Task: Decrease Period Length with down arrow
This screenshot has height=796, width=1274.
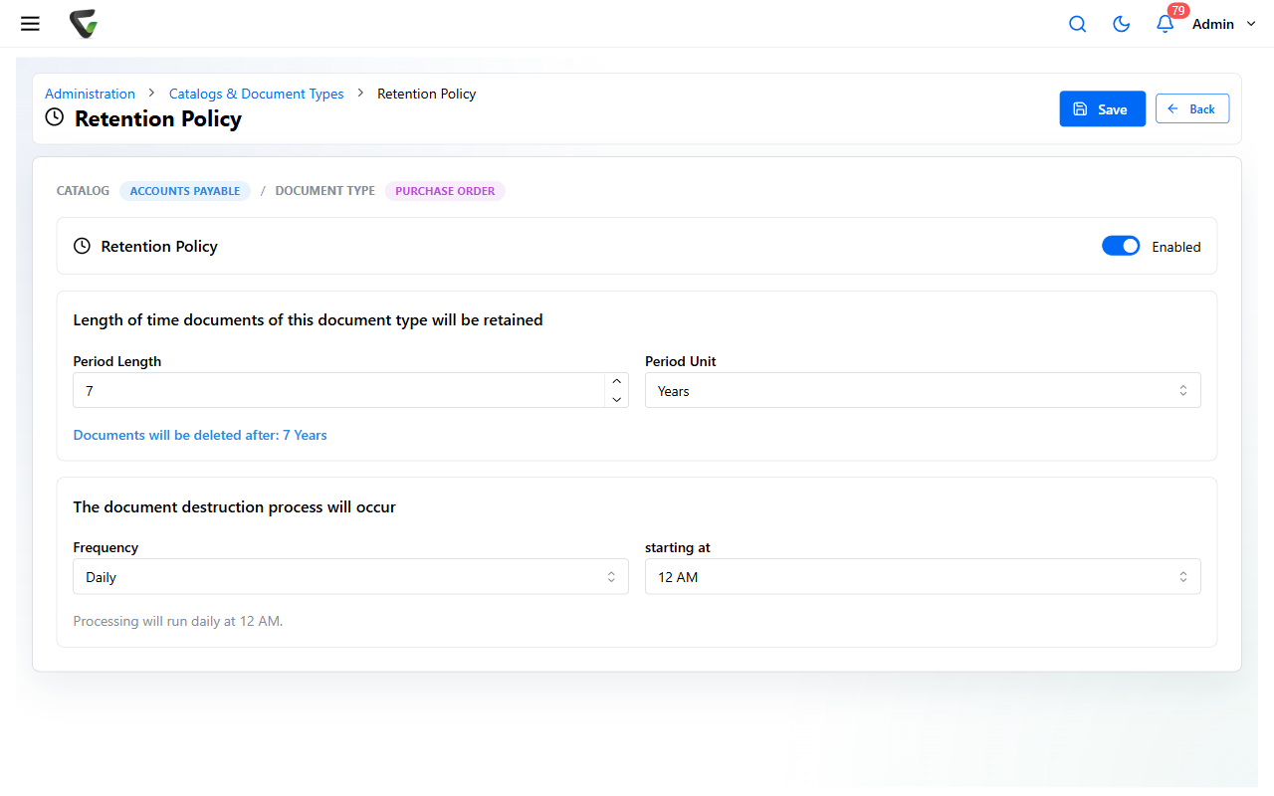Action: (x=617, y=399)
